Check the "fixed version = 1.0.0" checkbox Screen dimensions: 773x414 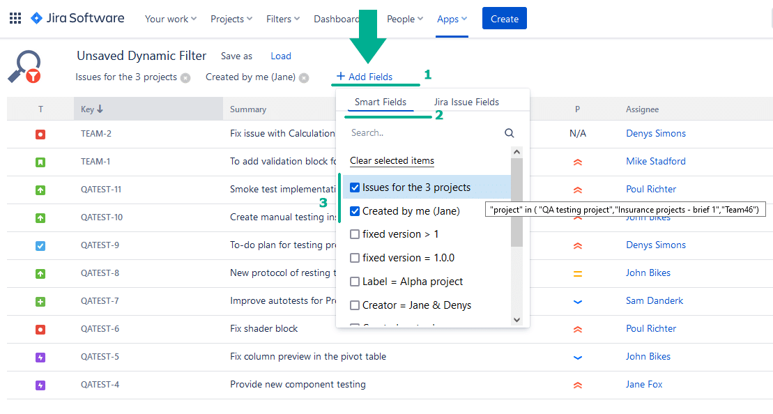click(355, 258)
